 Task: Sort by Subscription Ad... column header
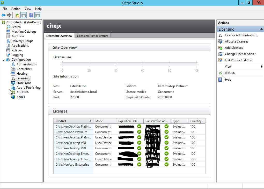157,121
